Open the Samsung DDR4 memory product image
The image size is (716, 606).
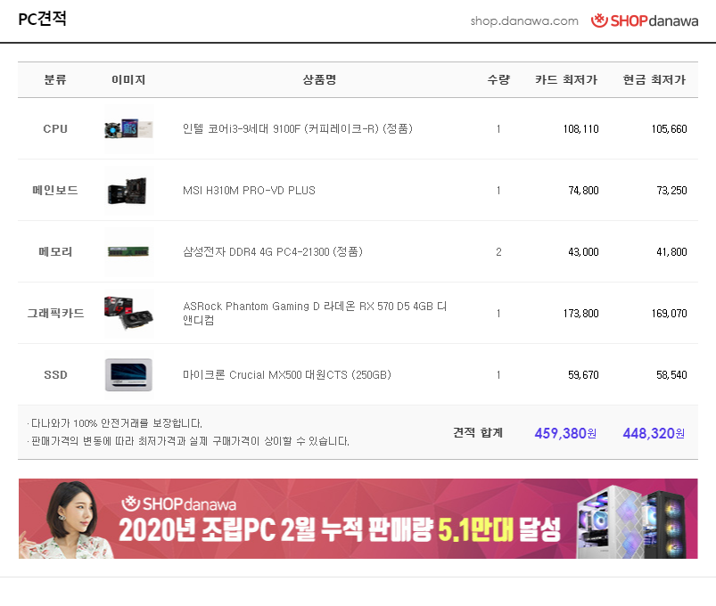tap(128, 252)
